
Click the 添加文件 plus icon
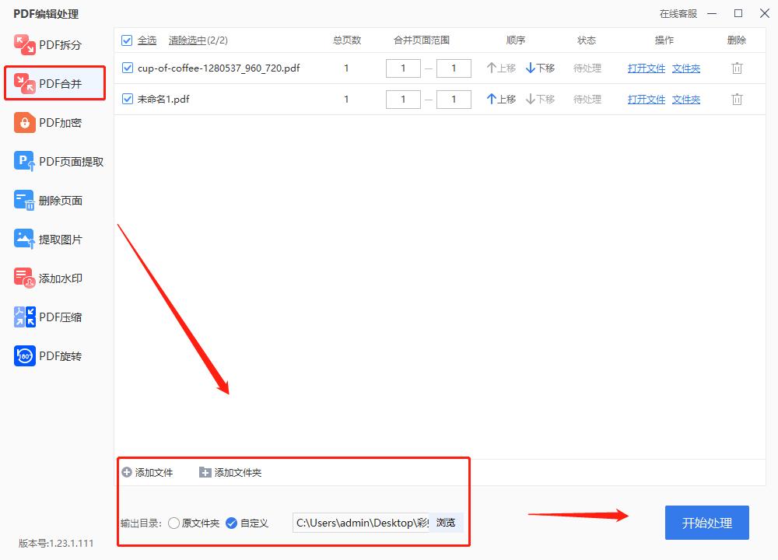pos(127,472)
